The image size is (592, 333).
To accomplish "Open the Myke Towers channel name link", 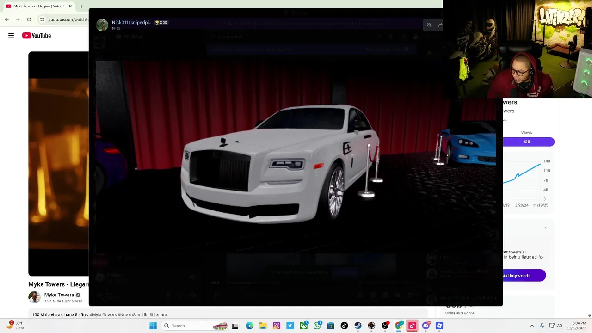I will click(x=59, y=295).
